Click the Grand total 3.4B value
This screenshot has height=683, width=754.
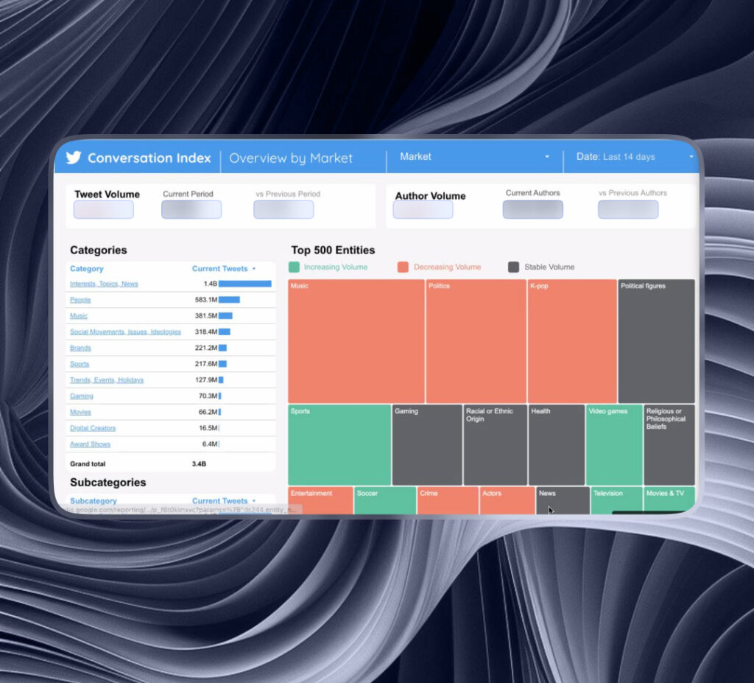(199, 464)
